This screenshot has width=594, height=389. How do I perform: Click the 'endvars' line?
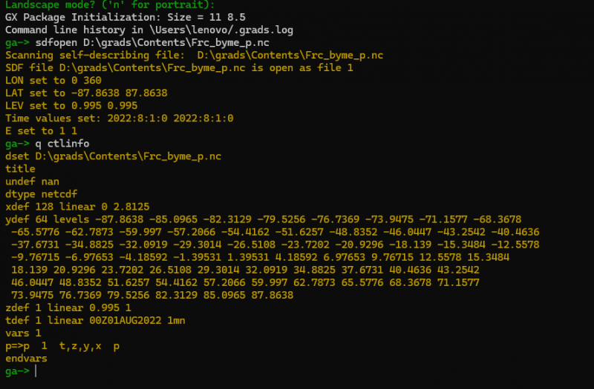point(26,358)
